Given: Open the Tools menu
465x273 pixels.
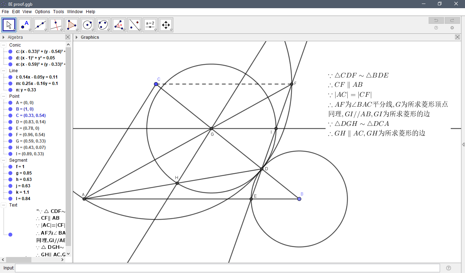Looking at the screenshot, I should tap(58, 11).
